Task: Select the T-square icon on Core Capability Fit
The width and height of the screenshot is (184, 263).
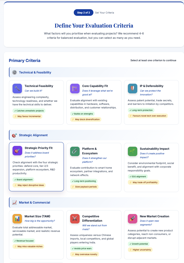Action: click(x=75, y=88)
